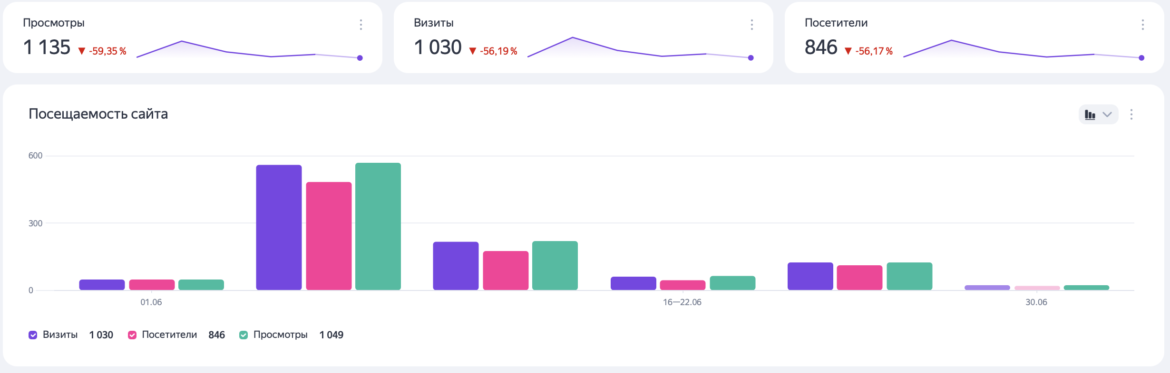Select the tallest purple Визиты bar
The height and width of the screenshot is (373, 1170).
point(279,227)
